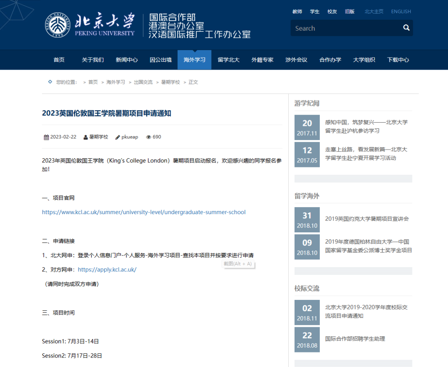This screenshot has width=448, height=367.
Task: Click the 暑期学校 category in article meta
Action: (99, 137)
